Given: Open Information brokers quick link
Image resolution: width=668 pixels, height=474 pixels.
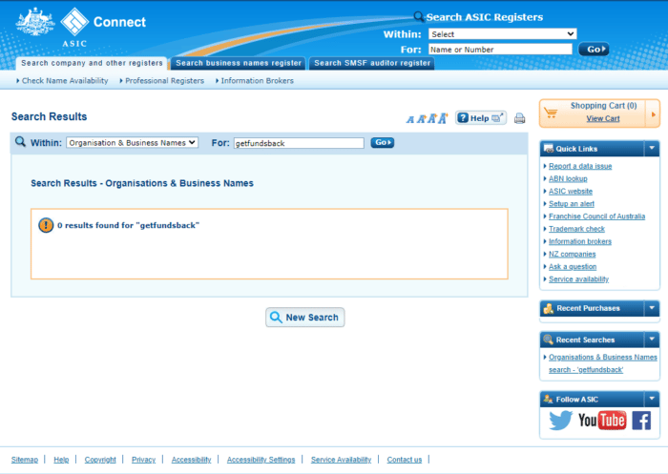Looking at the screenshot, I should click(580, 241).
